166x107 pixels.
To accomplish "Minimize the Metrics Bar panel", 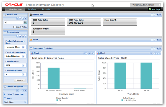I will (155, 15).
